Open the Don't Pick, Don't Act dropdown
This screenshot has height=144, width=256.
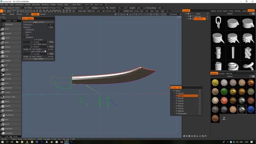[x=95, y=4]
